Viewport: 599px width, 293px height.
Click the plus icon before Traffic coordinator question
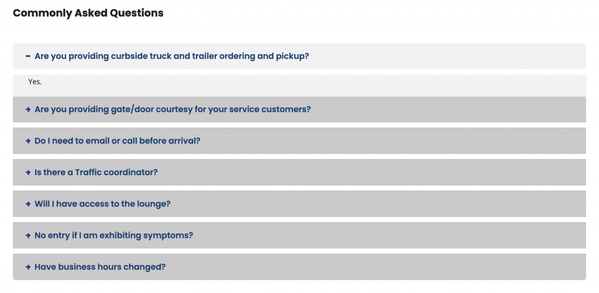(28, 173)
